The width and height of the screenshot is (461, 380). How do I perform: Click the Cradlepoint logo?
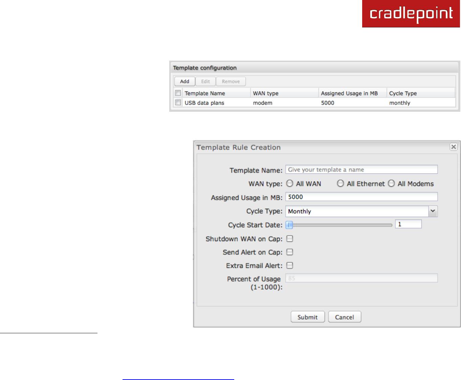point(411,14)
